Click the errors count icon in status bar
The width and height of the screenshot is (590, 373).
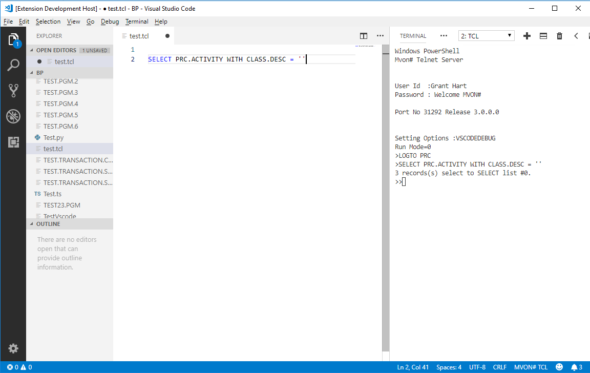tap(12, 367)
